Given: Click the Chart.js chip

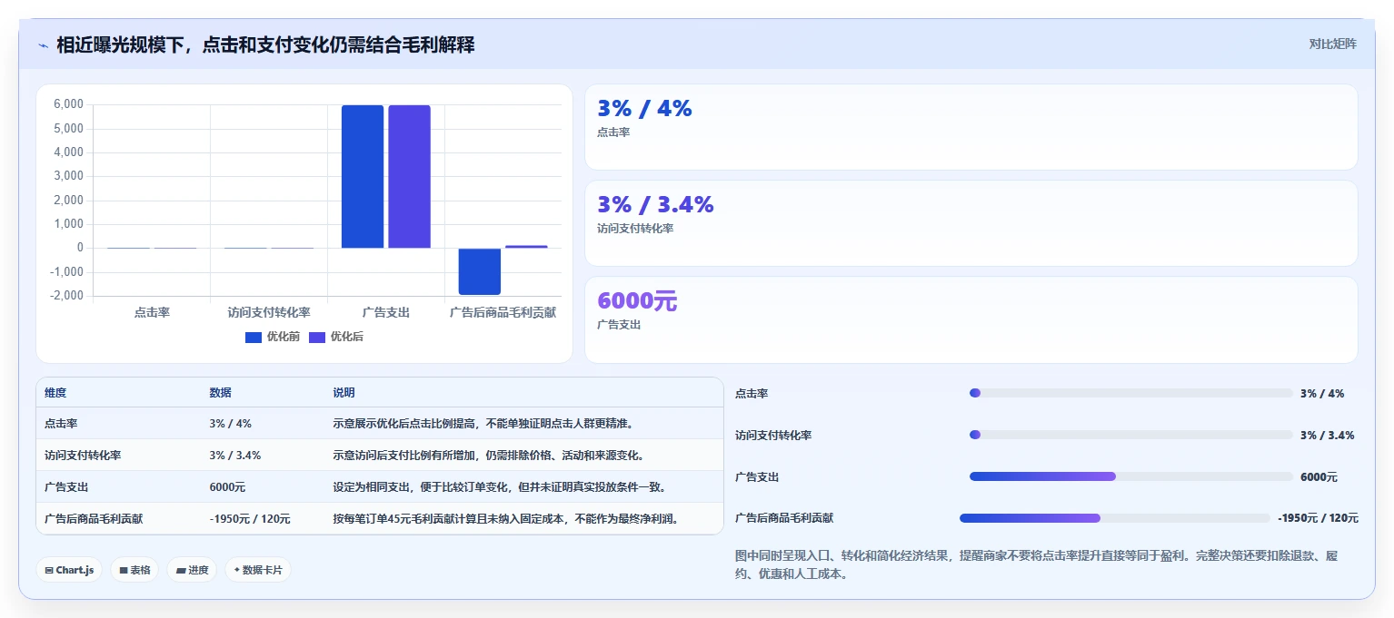Looking at the screenshot, I should point(69,570).
